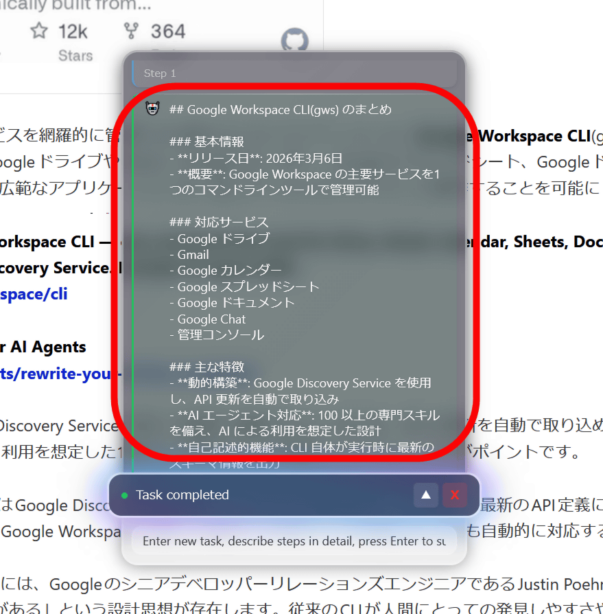The height and width of the screenshot is (614, 603).
Task: Click the 364 forks count
Action: coord(168,32)
